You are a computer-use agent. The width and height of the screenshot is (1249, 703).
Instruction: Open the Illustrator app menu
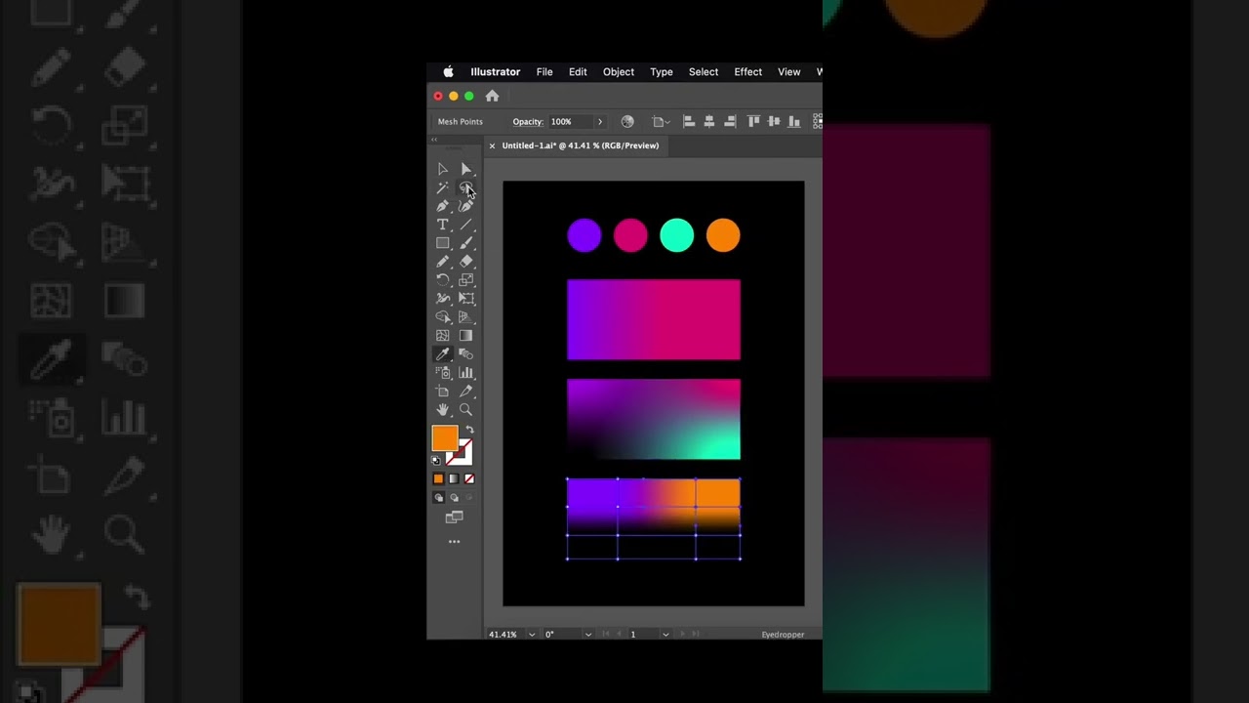[x=496, y=72]
